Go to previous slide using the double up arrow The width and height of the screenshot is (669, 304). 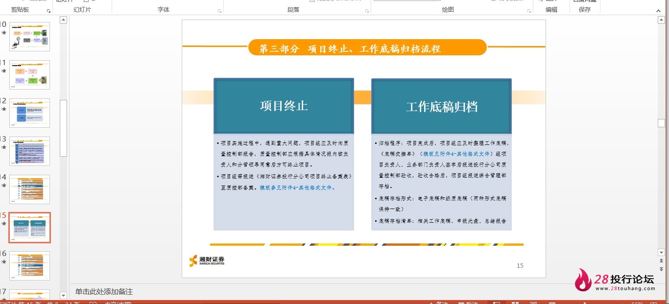click(x=661, y=261)
